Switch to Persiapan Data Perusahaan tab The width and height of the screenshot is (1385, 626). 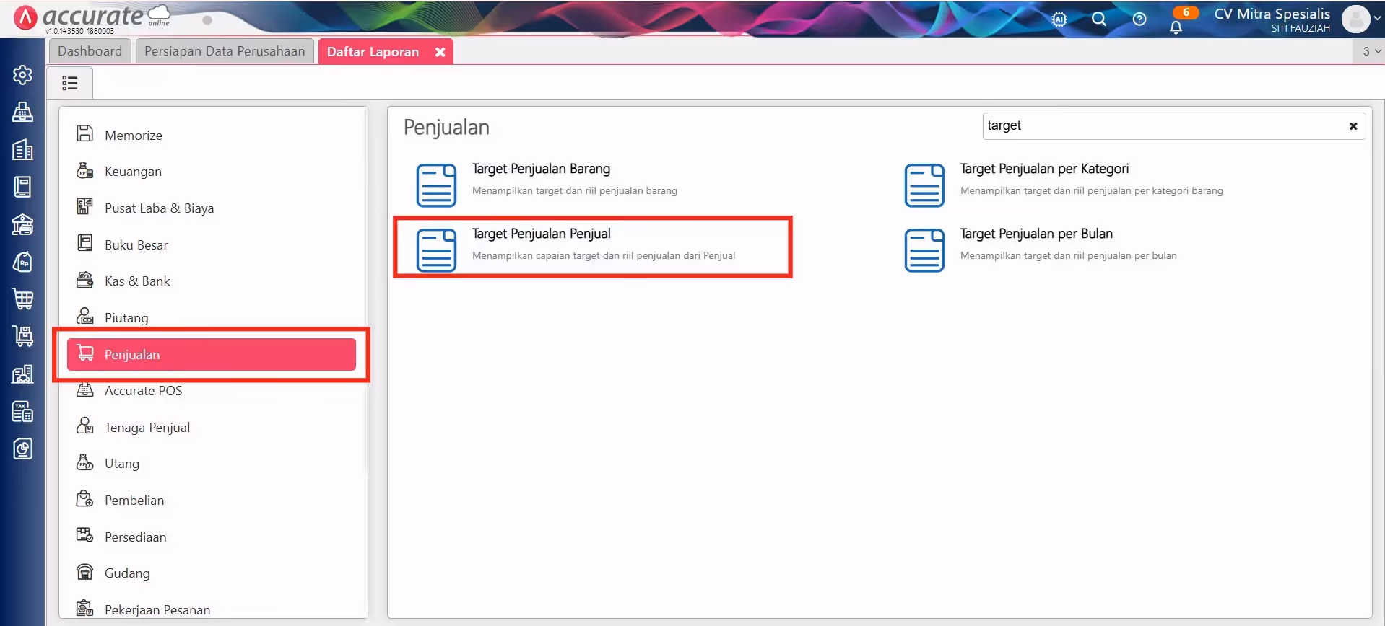tap(225, 51)
